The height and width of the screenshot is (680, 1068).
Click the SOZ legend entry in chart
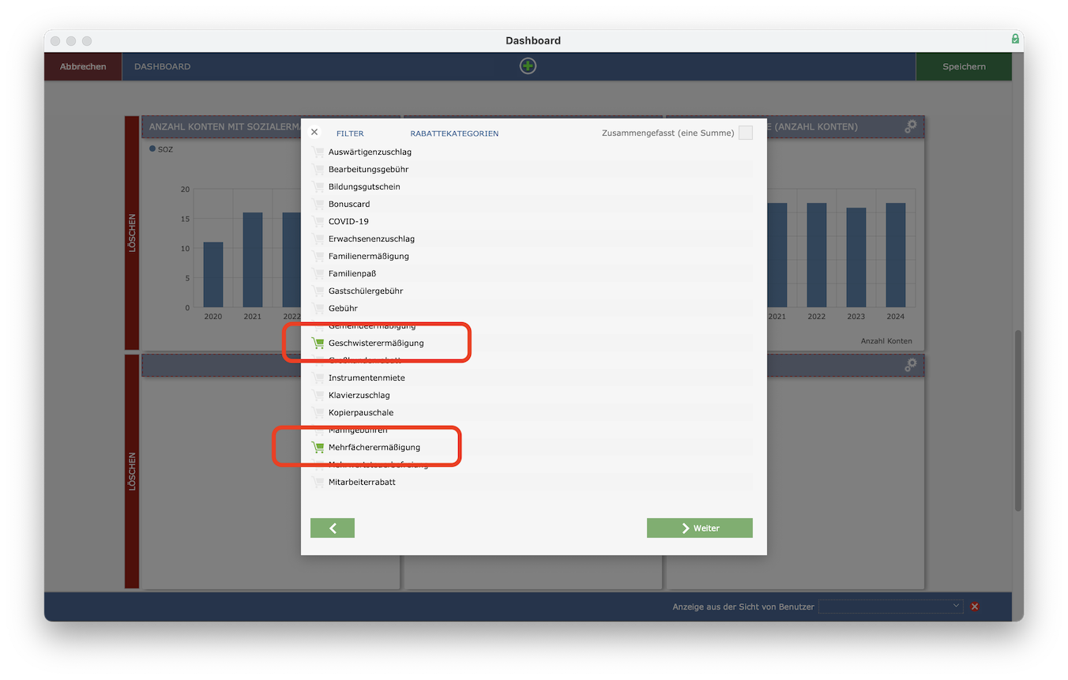pos(161,148)
